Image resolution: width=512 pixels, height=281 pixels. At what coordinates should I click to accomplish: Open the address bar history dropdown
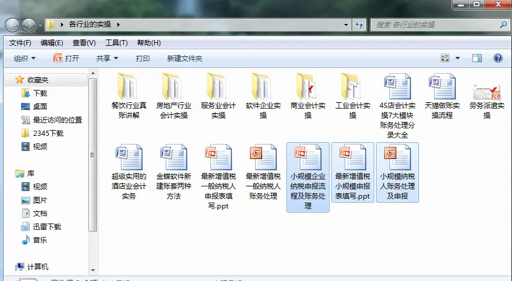pos(346,25)
